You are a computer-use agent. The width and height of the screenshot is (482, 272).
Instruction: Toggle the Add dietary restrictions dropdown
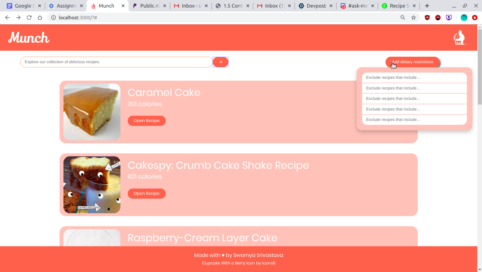[413, 62]
